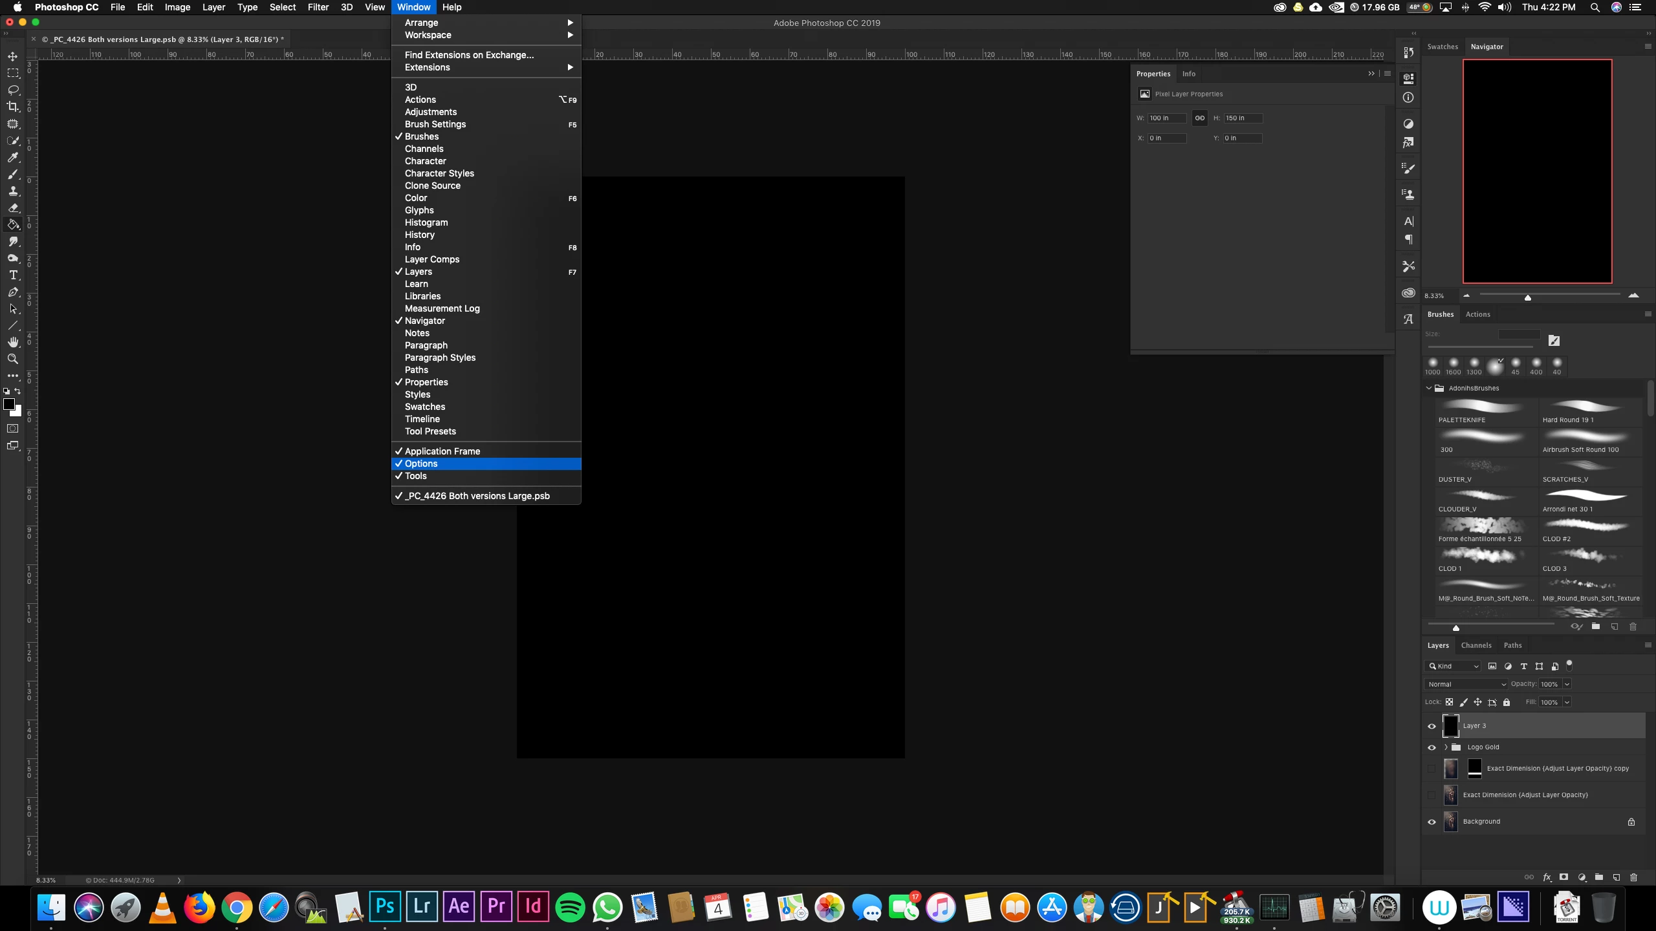Open Timeline from the Window menu
Screen dimensions: 1656x931
(x=422, y=419)
